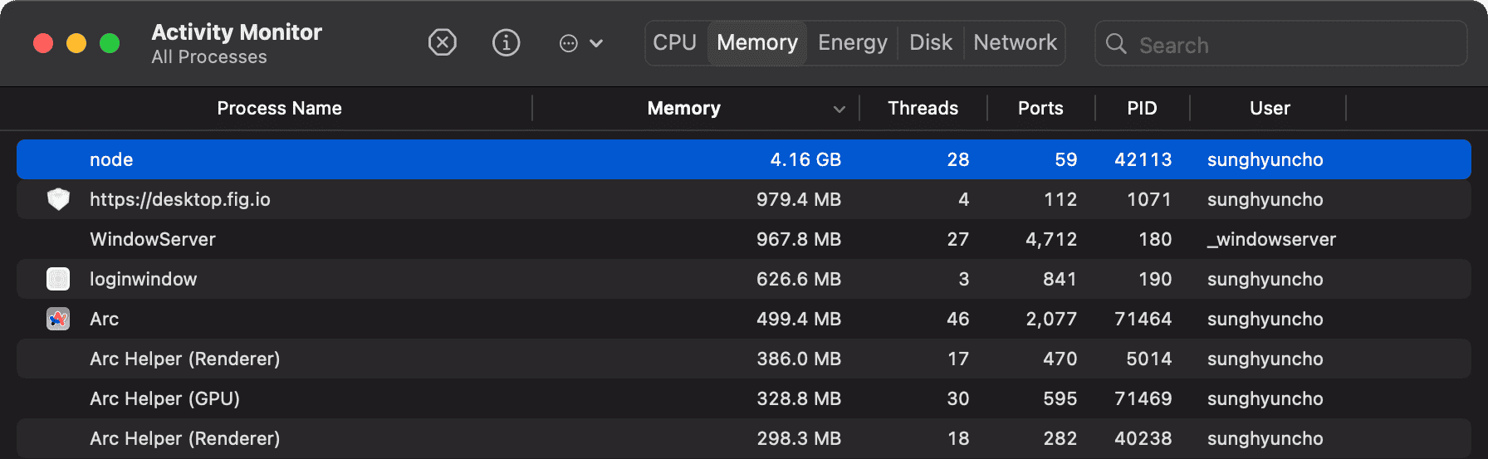Click the magnifying glass search icon

pos(1117,44)
